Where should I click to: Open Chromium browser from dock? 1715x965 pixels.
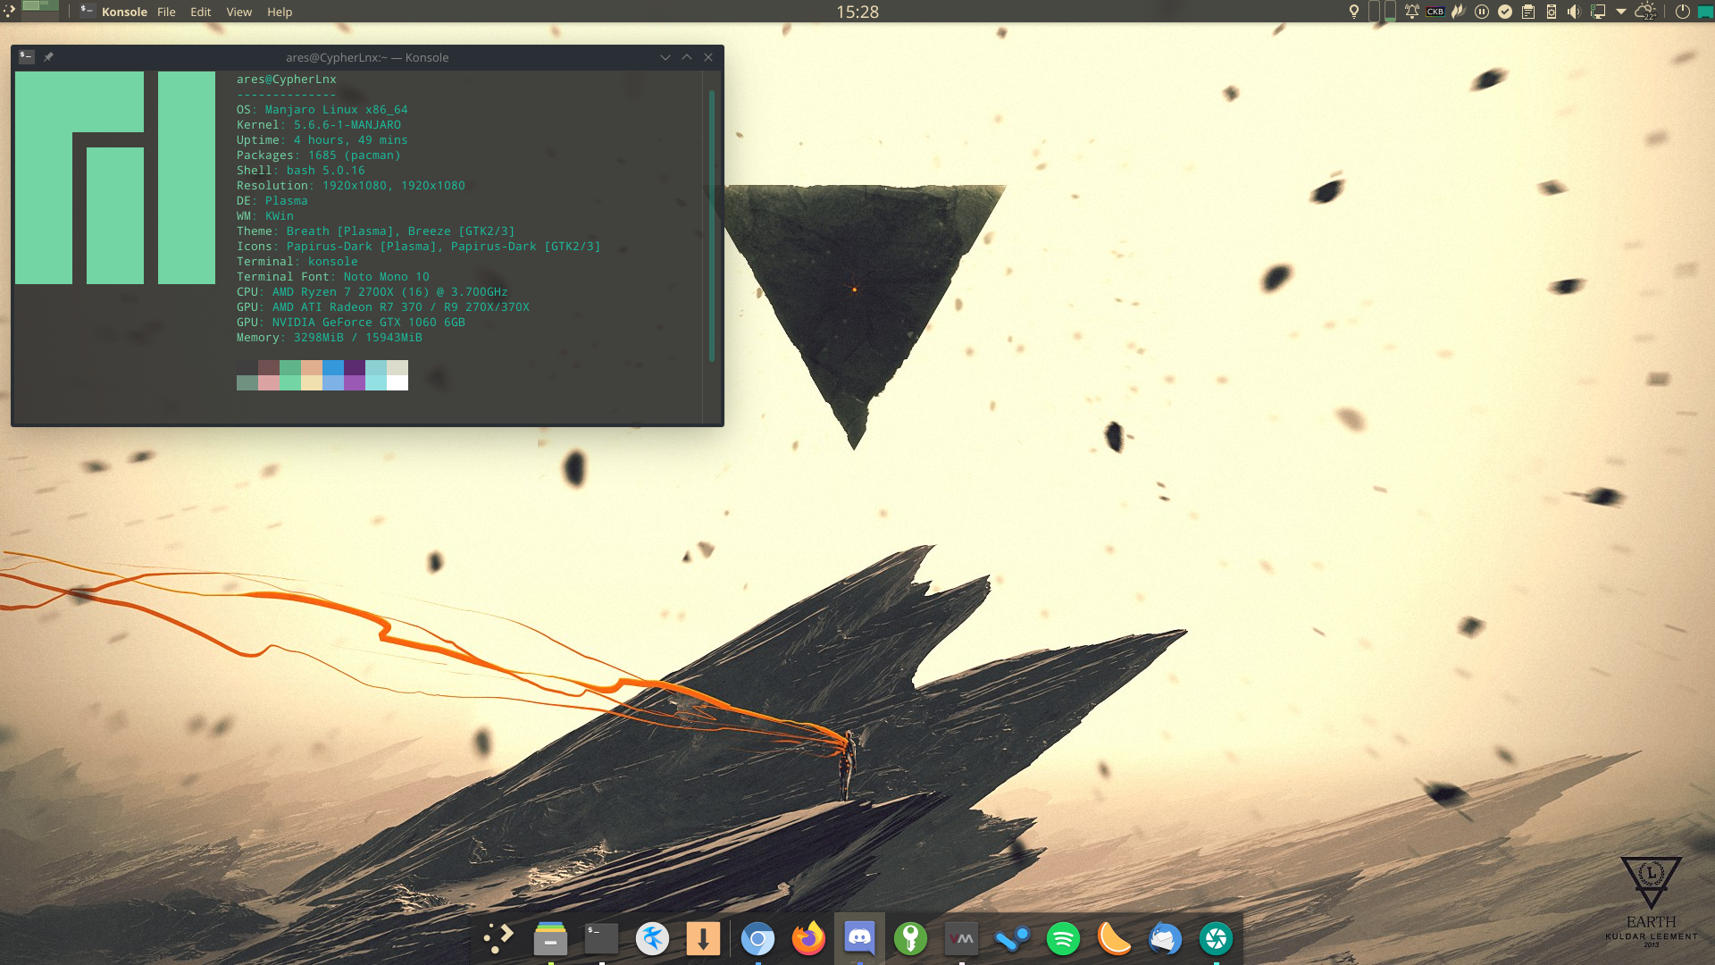(x=757, y=938)
